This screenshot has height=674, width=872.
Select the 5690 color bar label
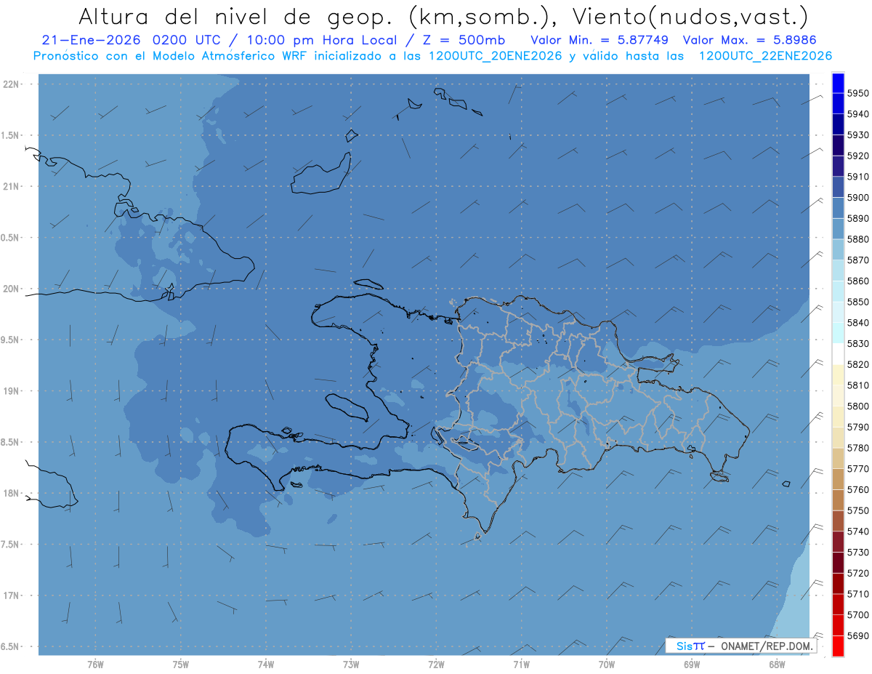(857, 635)
